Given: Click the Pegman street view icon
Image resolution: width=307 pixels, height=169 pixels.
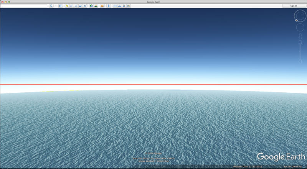Looking at the screenshot, I should pos(300,36).
